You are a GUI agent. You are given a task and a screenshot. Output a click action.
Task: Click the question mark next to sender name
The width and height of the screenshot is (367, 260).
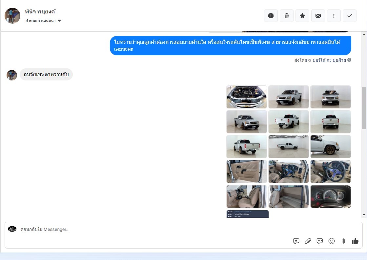pyautogui.click(x=349, y=60)
